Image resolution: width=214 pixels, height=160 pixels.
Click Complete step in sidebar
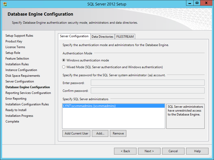(x=12, y=121)
